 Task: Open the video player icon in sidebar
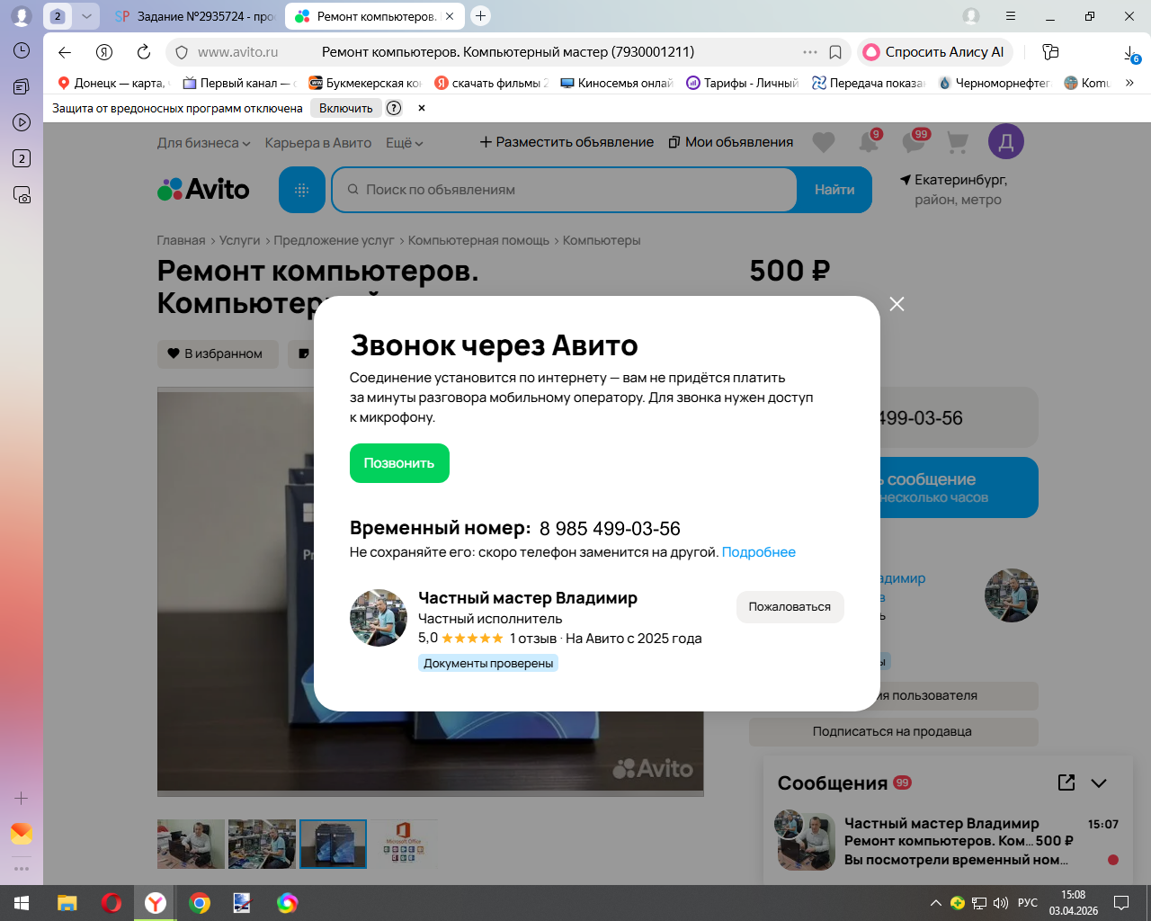click(22, 122)
